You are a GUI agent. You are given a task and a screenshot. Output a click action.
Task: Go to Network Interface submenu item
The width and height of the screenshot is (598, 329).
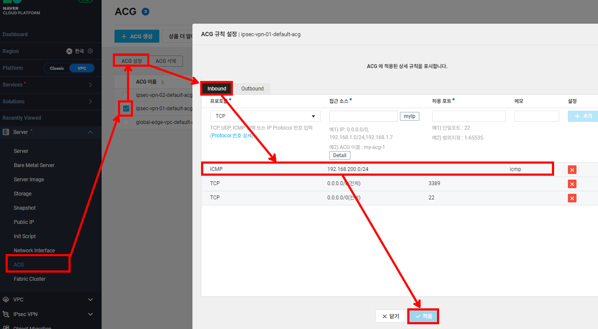(34, 251)
